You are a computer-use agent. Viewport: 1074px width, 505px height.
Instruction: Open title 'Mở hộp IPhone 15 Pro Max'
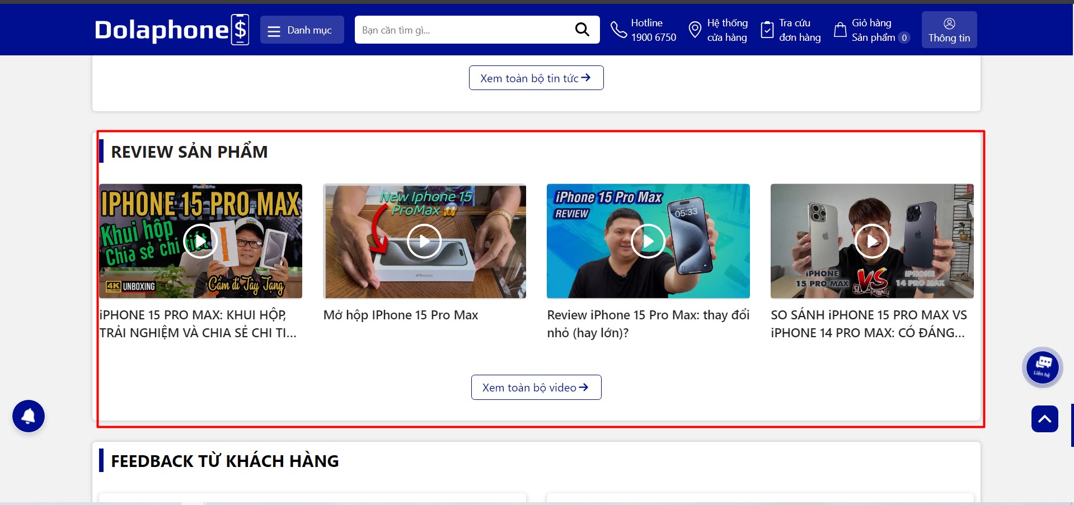[x=401, y=315]
